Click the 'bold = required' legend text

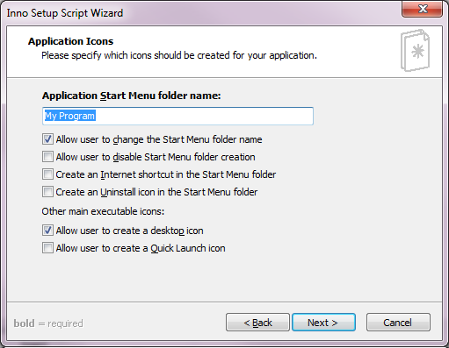pyautogui.click(x=48, y=323)
